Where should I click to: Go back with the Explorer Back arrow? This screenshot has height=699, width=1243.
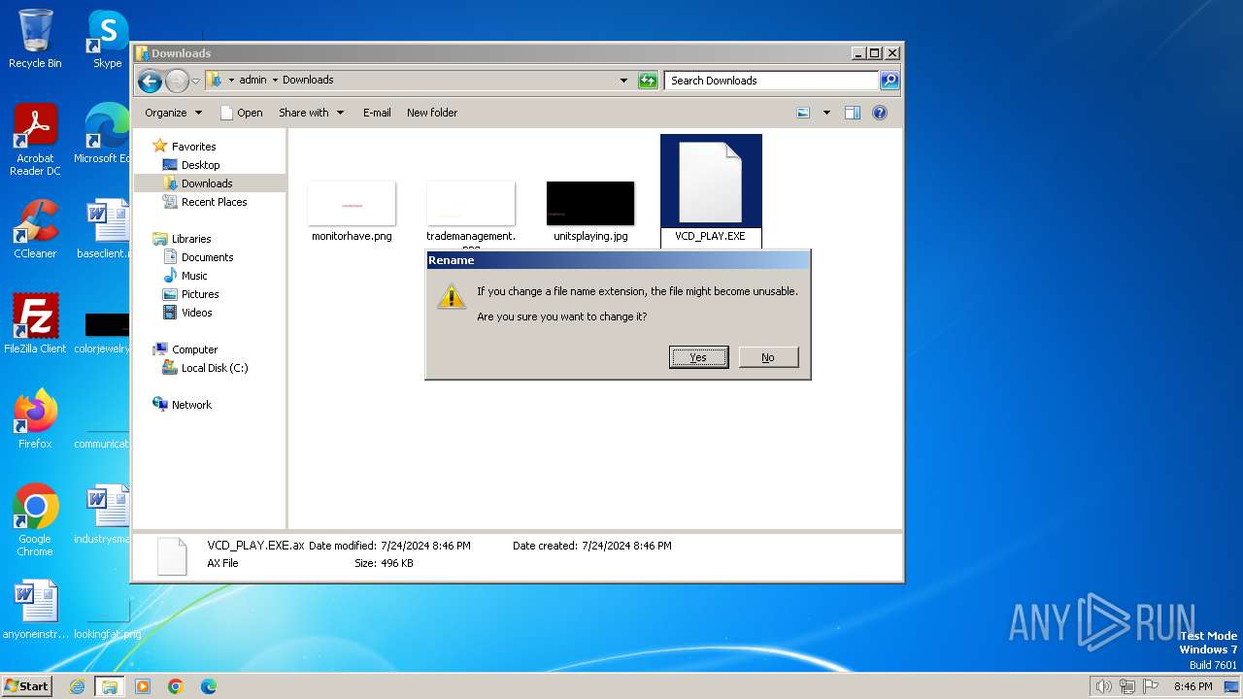click(x=150, y=81)
